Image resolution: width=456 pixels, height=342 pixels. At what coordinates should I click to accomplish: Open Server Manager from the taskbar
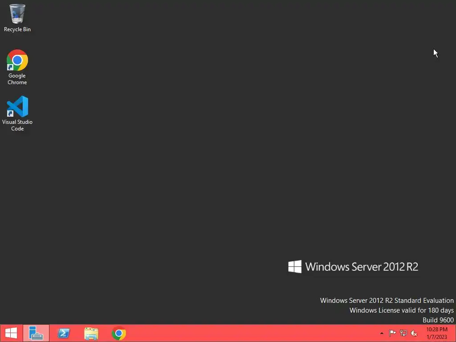[x=36, y=333]
